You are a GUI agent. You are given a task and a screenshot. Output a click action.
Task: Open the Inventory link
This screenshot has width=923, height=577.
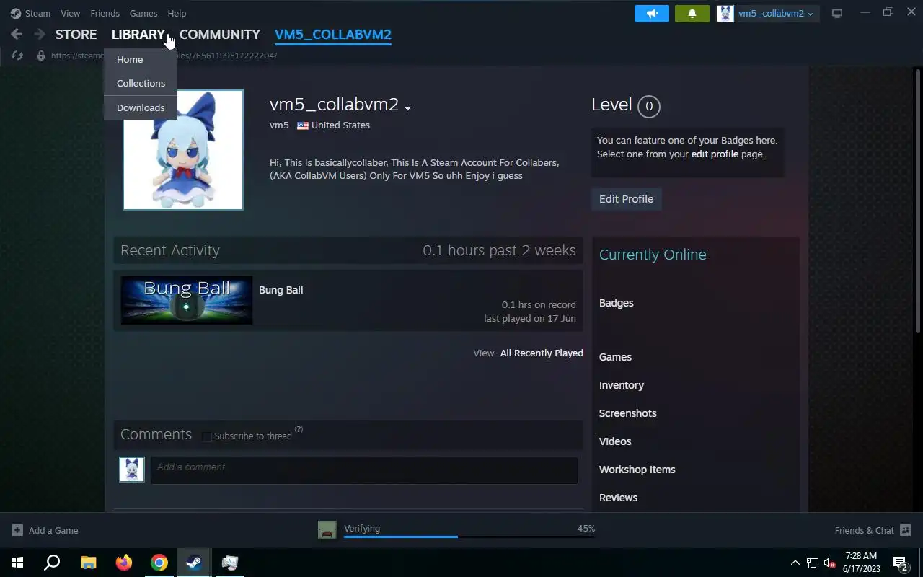click(622, 385)
